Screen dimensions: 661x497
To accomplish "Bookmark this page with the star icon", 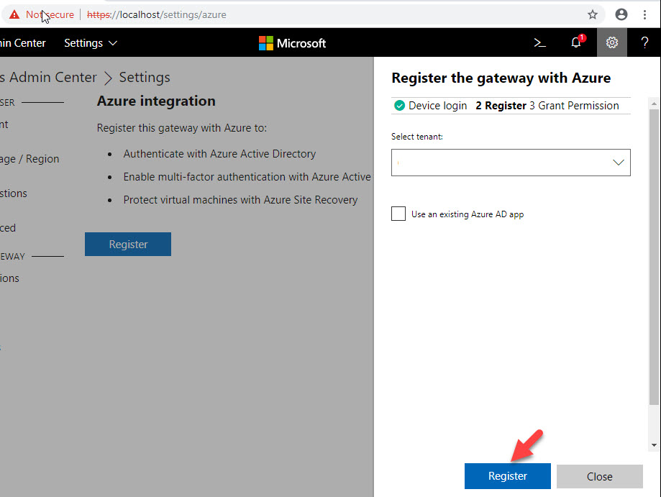I will [x=592, y=15].
